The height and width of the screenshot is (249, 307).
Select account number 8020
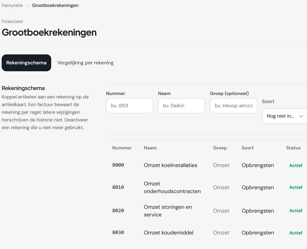click(x=118, y=210)
